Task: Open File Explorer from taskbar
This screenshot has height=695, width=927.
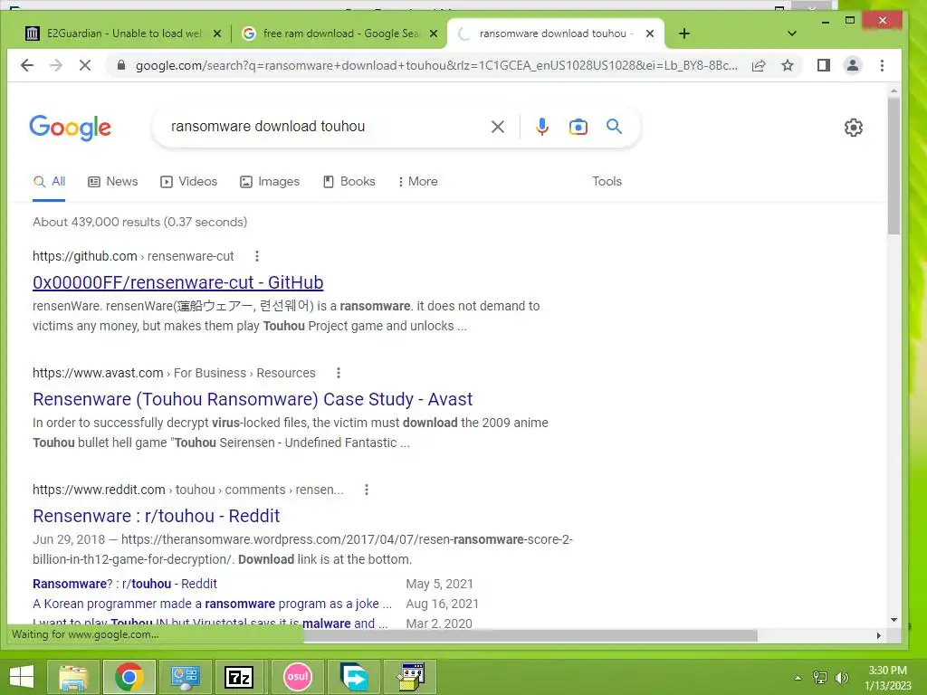Action: 72,677
